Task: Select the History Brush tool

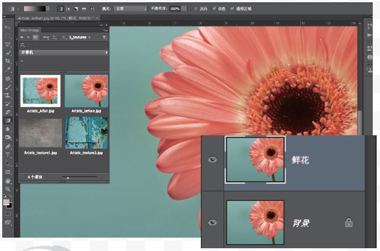Action: [8, 104]
